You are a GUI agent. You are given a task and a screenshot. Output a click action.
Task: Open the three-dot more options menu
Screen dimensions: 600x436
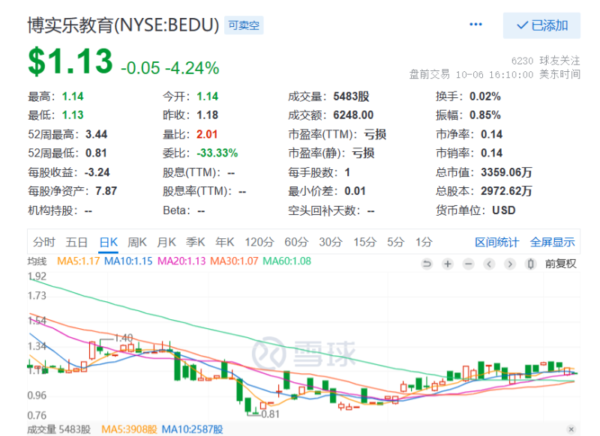pos(475,25)
